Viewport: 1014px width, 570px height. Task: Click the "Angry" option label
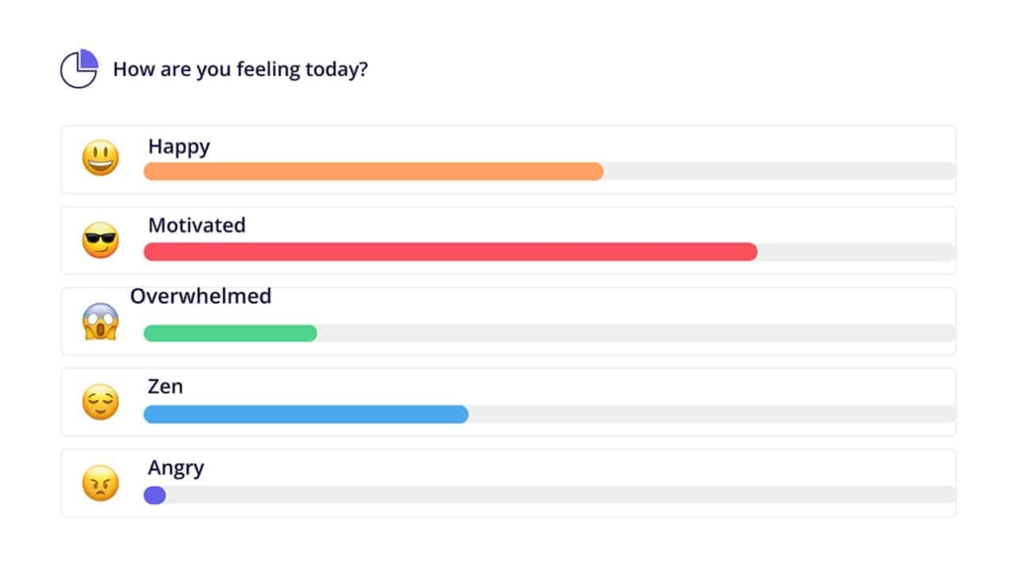[x=176, y=468]
